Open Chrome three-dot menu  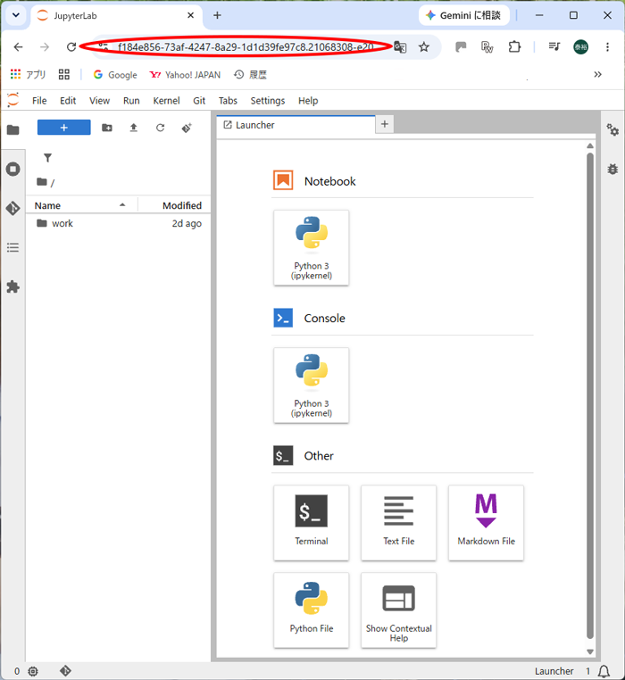607,46
